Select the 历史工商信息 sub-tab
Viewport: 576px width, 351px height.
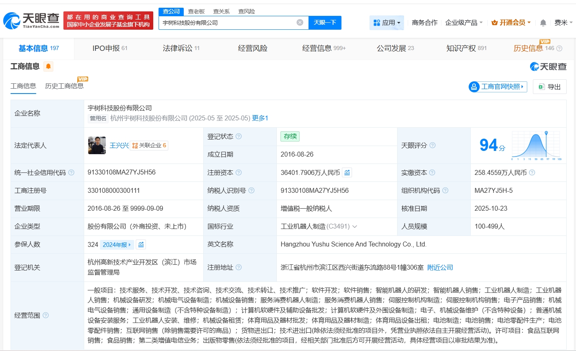(64, 86)
